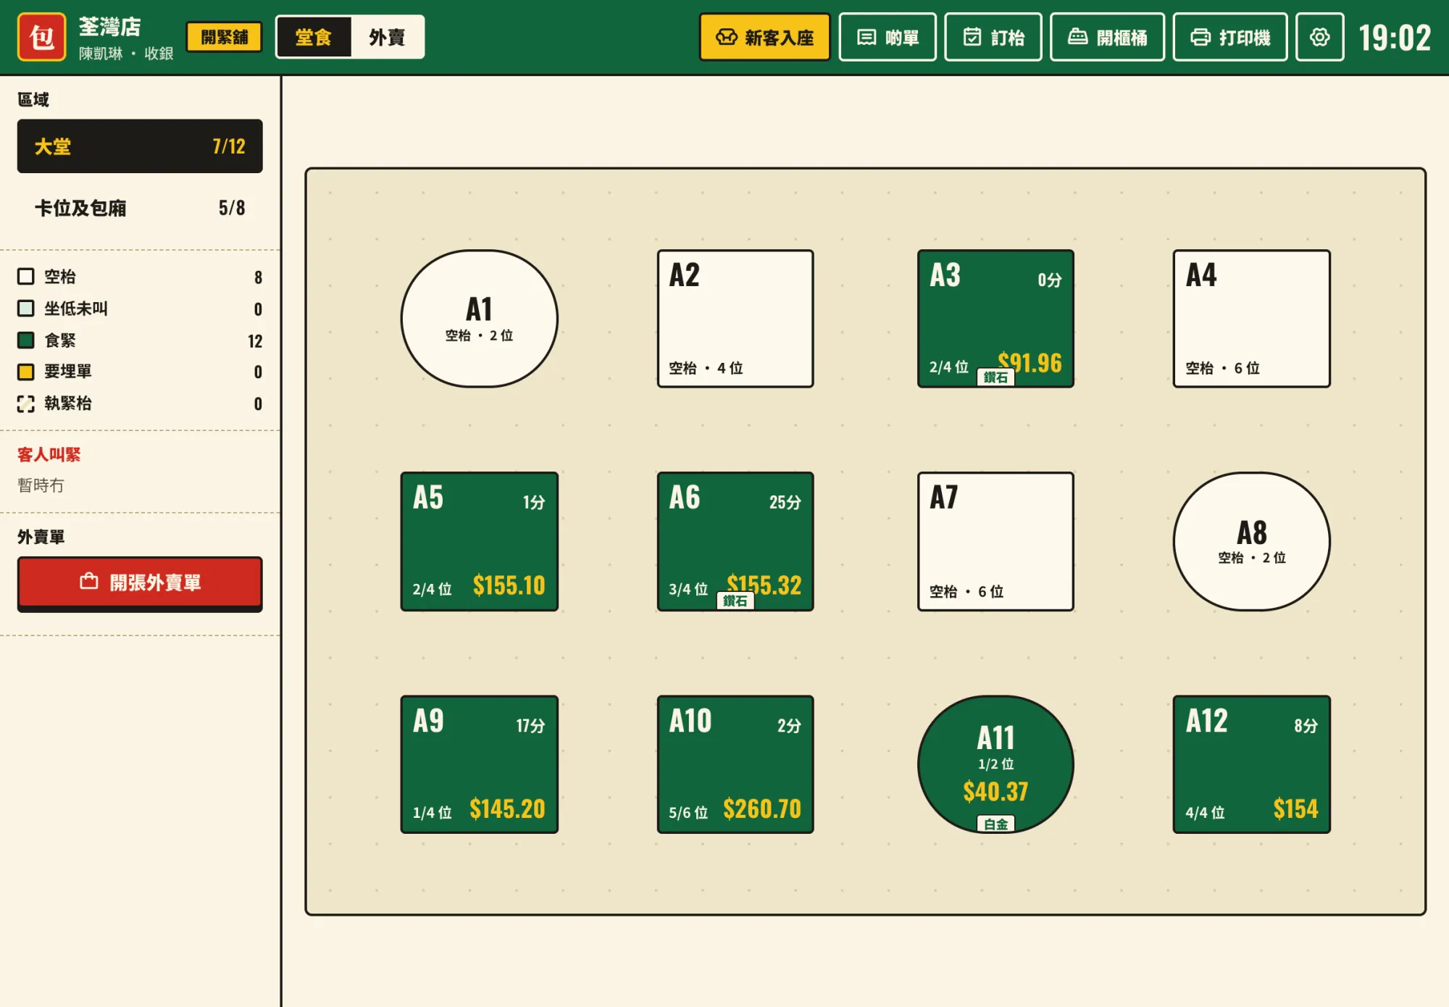The height and width of the screenshot is (1007, 1449).
Task: Toggle the 要埋單 filter checkbox
Action: (26, 372)
